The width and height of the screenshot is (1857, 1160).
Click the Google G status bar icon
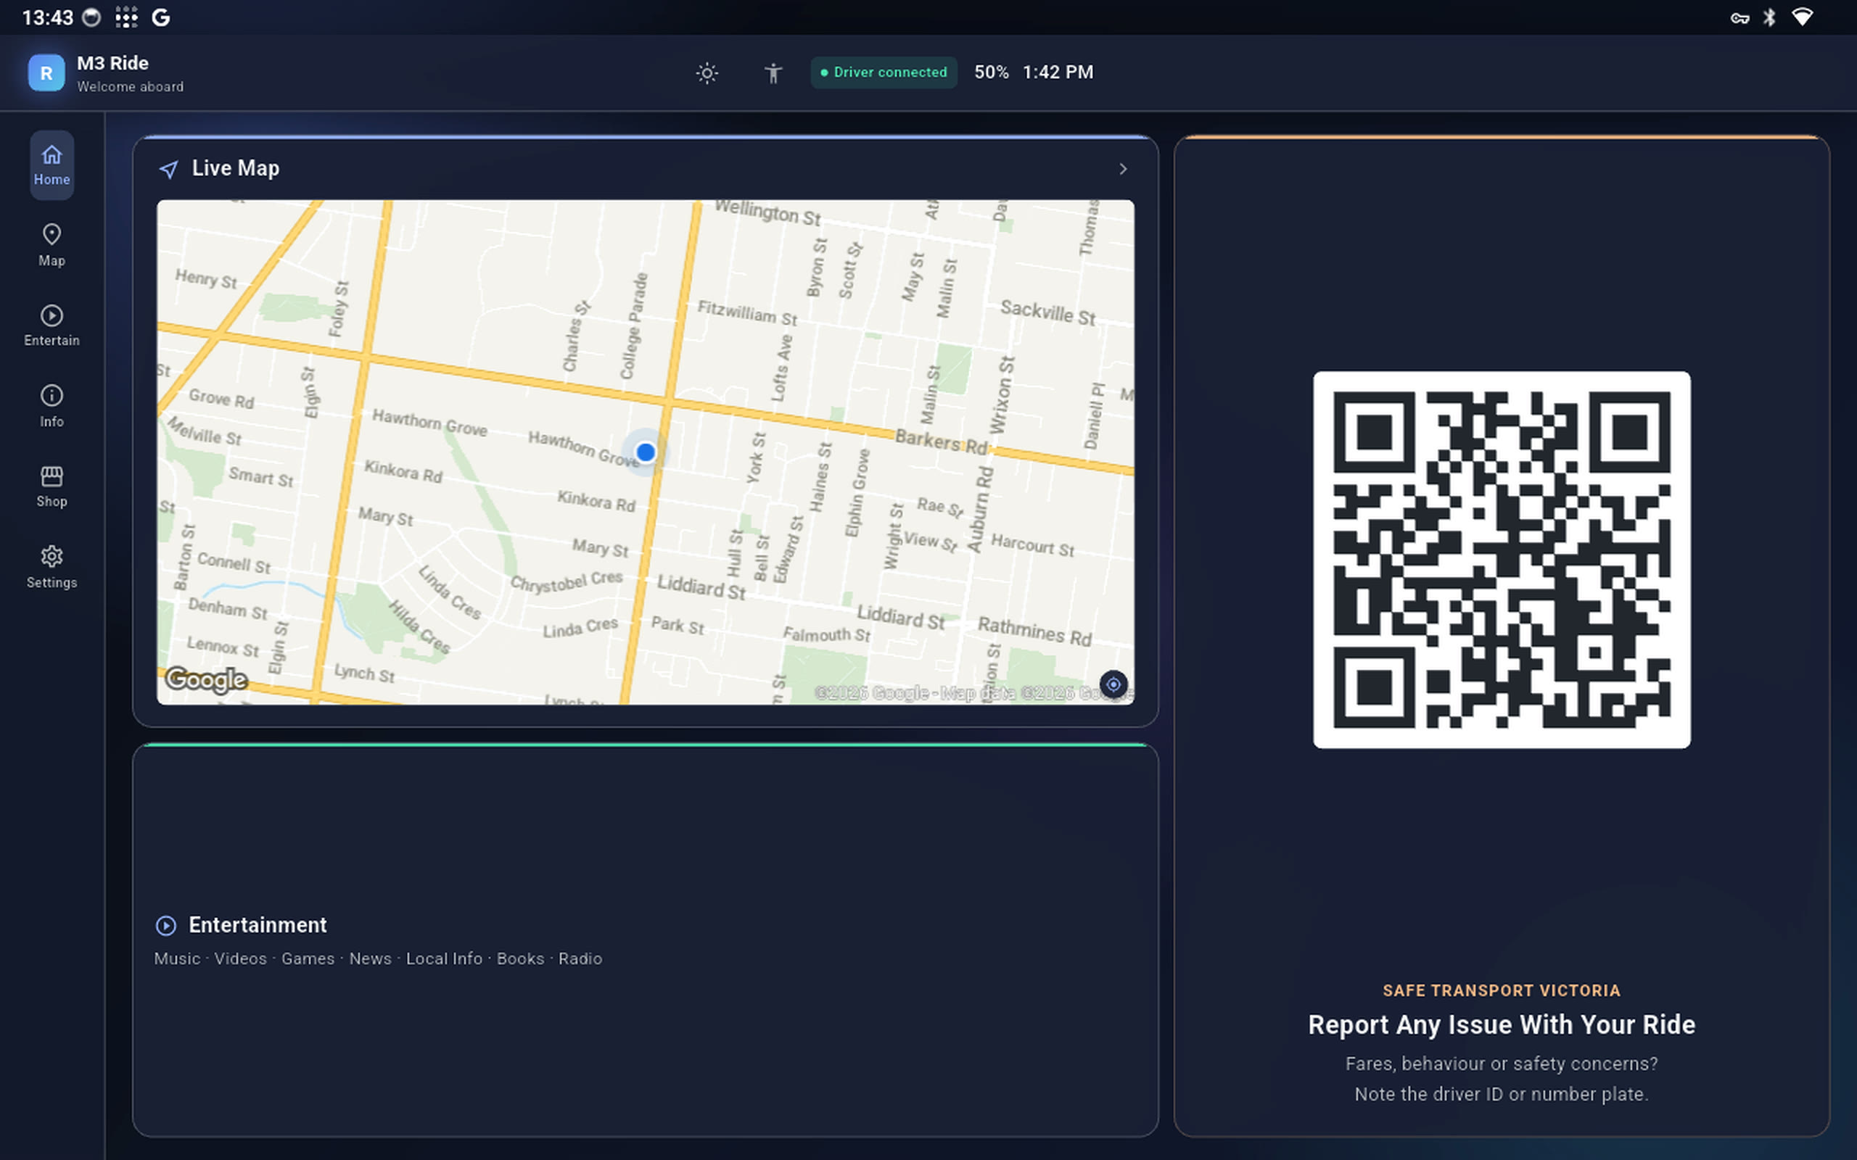coord(160,17)
